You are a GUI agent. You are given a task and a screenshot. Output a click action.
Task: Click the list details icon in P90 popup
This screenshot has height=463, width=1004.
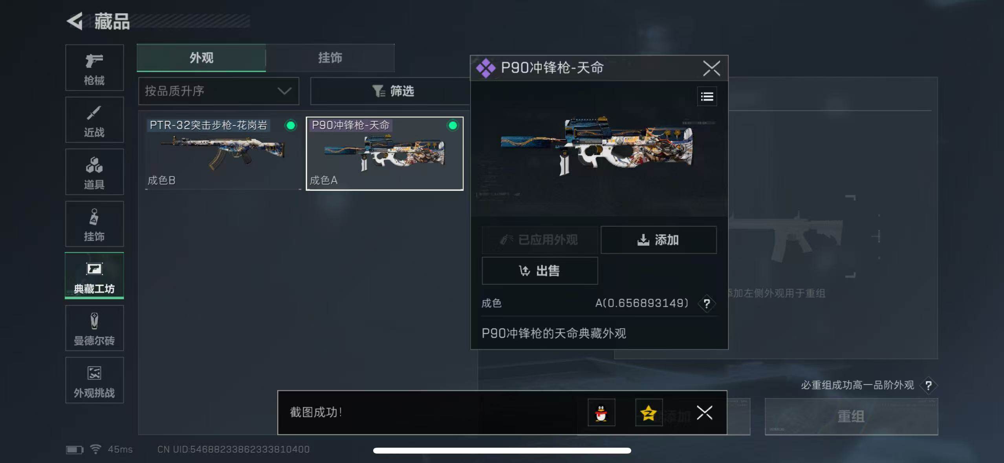[x=707, y=96]
